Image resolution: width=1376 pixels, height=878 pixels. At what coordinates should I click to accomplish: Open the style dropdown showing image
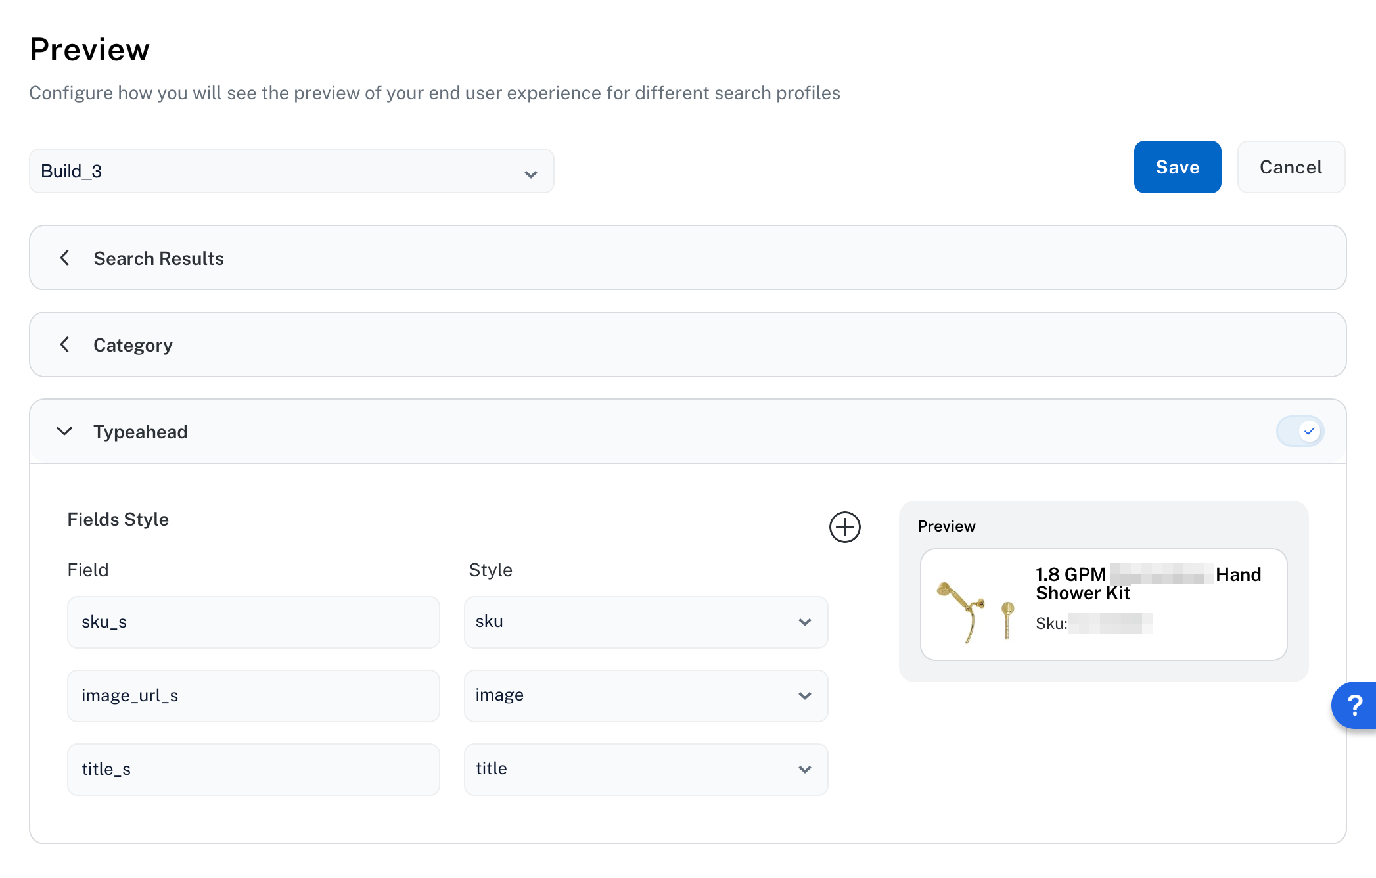(x=646, y=695)
